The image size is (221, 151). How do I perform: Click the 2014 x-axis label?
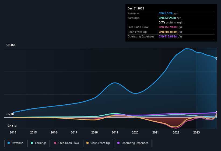[13, 132]
